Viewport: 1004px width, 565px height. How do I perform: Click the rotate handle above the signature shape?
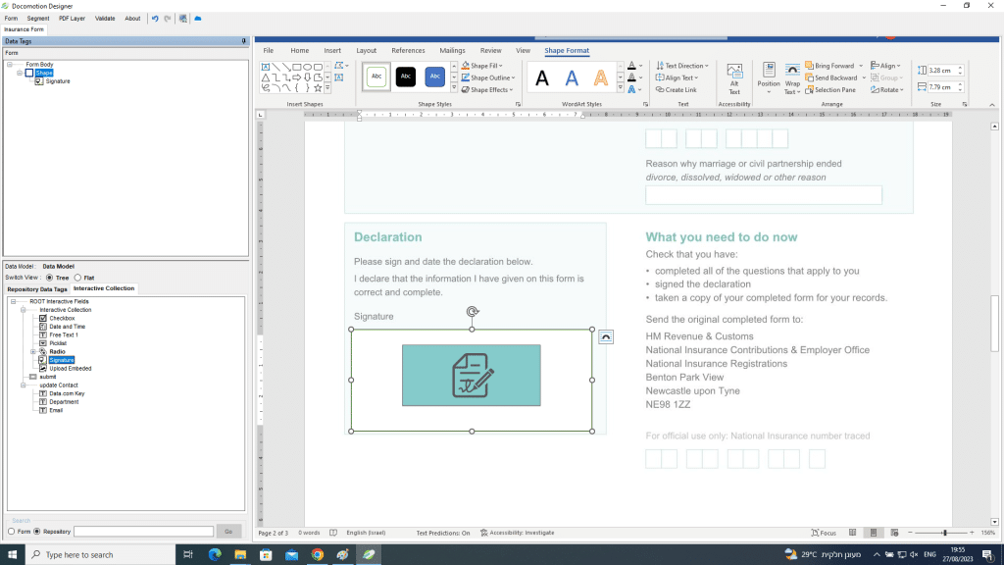coord(472,312)
